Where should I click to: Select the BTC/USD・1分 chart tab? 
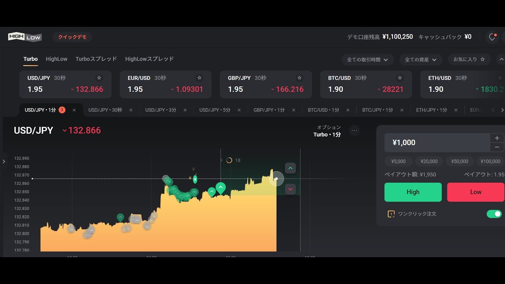(x=323, y=110)
